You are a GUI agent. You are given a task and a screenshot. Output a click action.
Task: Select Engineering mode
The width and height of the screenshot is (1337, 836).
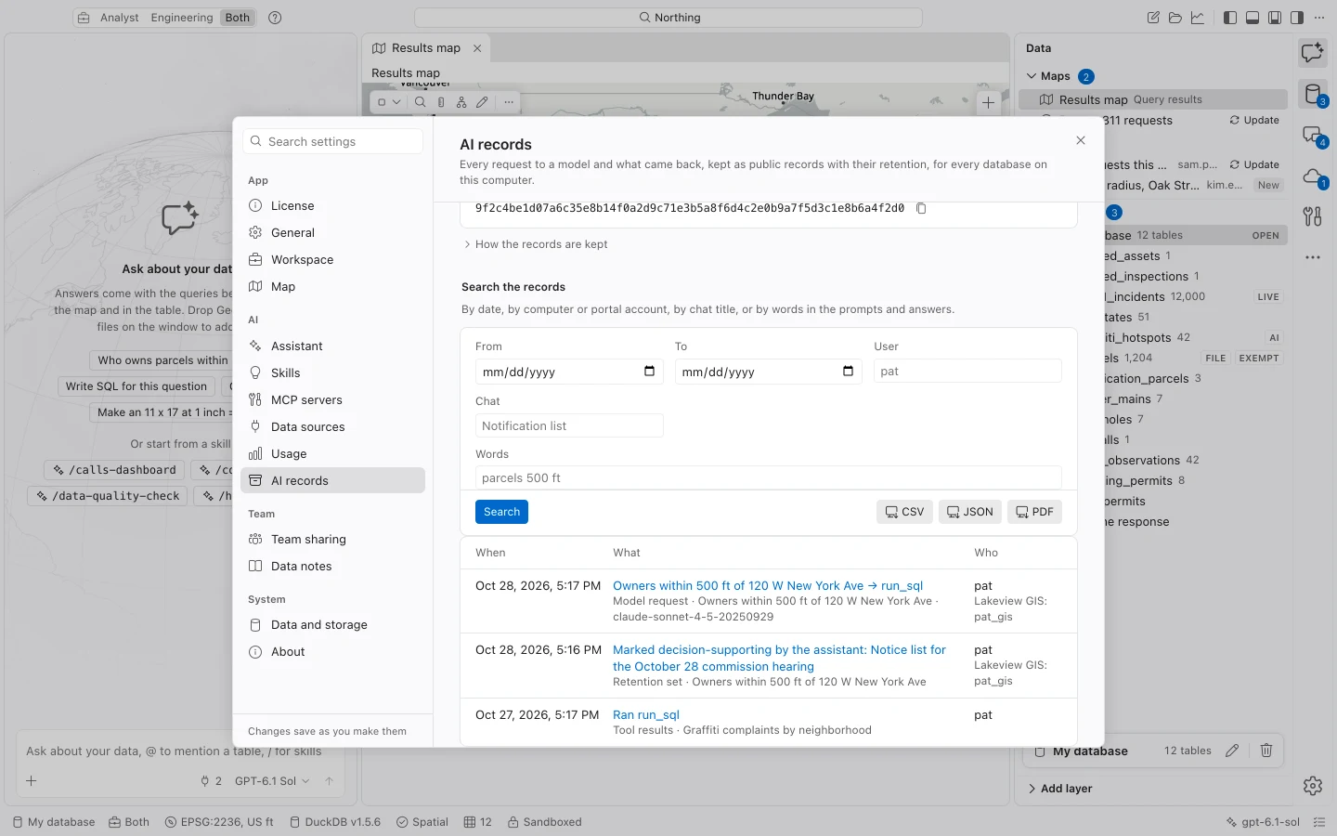[x=182, y=18]
